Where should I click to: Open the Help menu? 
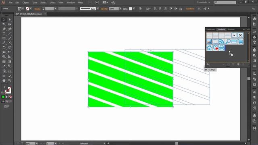81,3
